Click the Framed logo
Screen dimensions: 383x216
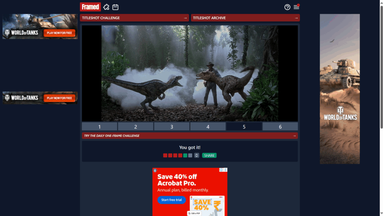(90, 7)
